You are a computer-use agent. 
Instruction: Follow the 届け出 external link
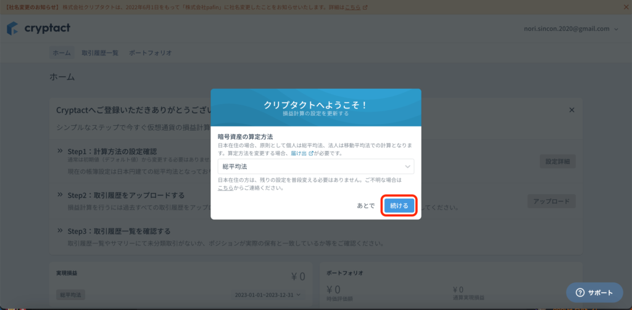coord(302,153)
